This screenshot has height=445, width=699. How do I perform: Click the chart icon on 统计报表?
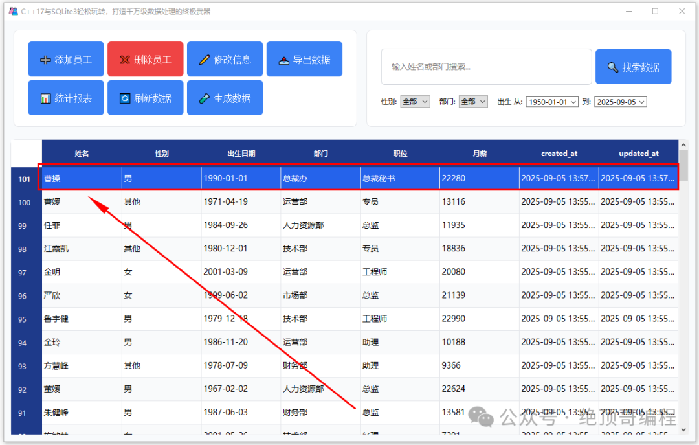click(45, 98)
